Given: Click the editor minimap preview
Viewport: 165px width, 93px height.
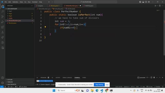Looking at the screenshot, I should click(x=158, y=10).
